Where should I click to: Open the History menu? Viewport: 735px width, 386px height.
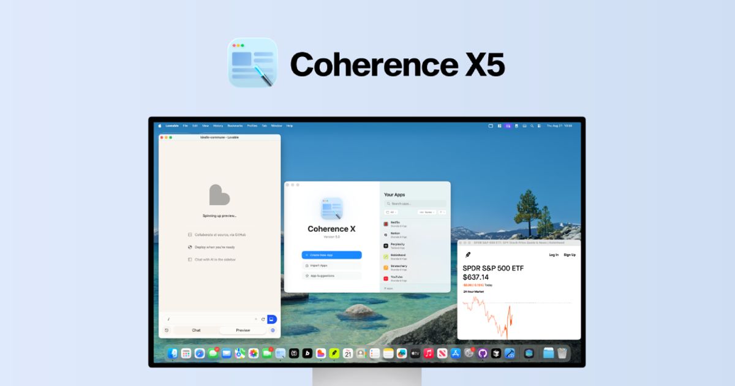218,126
